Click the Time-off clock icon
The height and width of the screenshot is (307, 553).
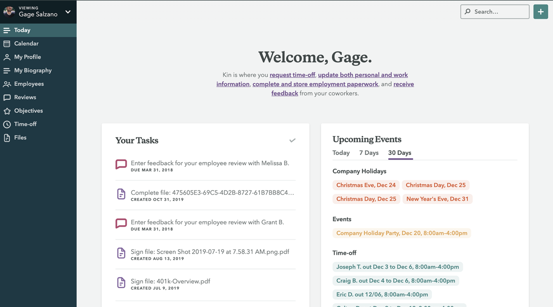7,124
